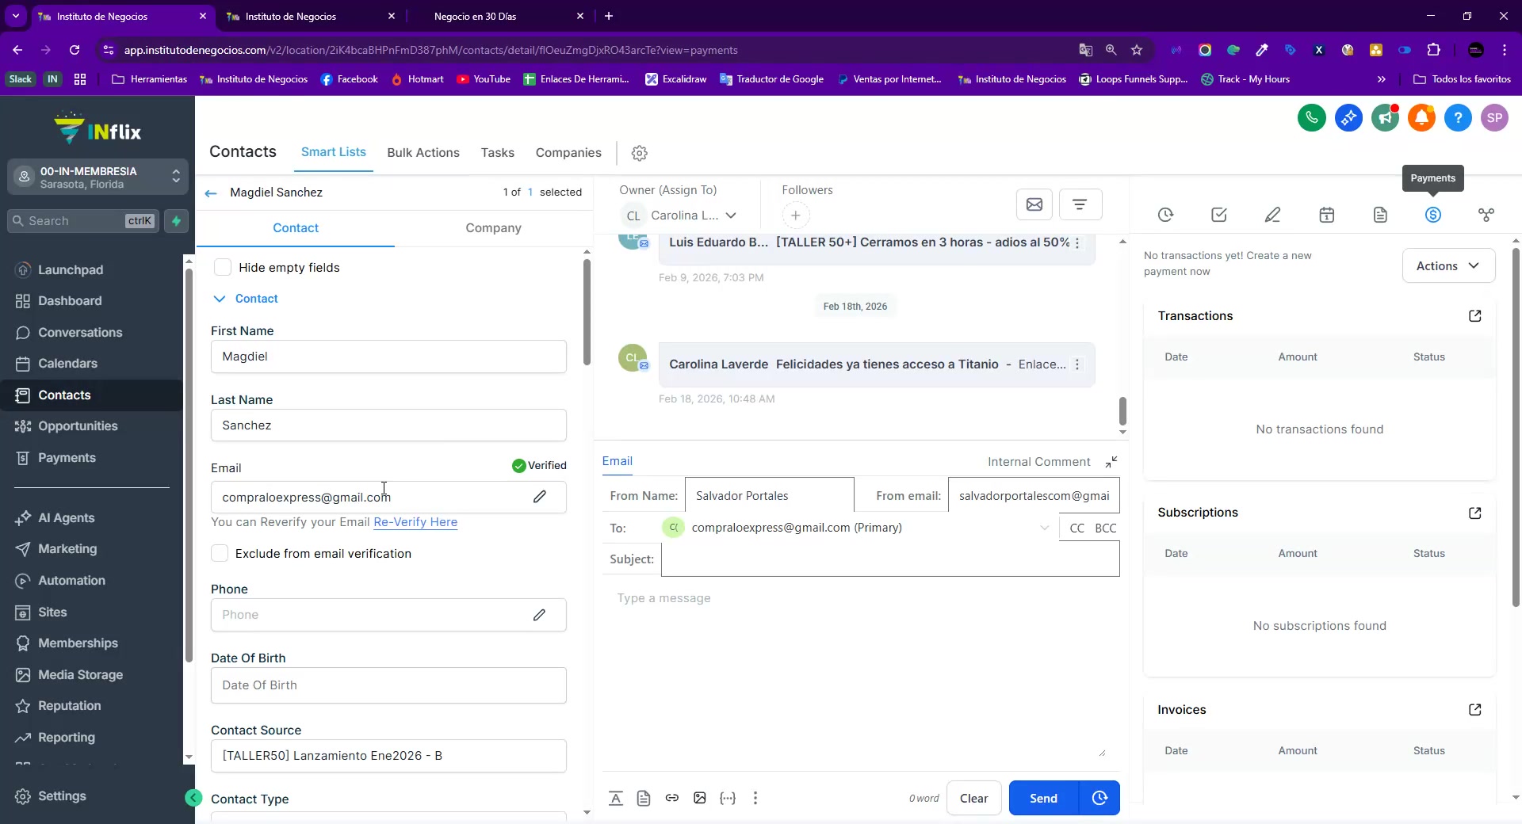Viewport: 1522px width, 824px height.
Task: Insert an image in the message
Action: (700, 799)
